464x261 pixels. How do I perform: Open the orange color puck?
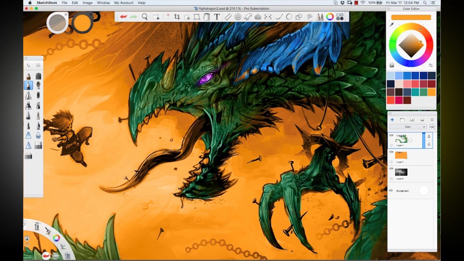tap(82, 22)
